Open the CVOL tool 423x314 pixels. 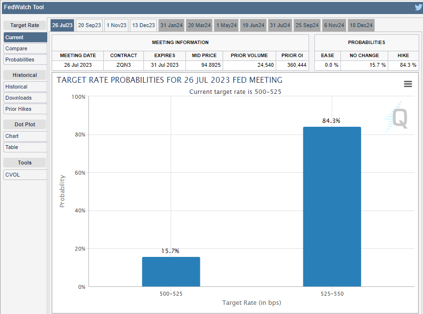25,175
